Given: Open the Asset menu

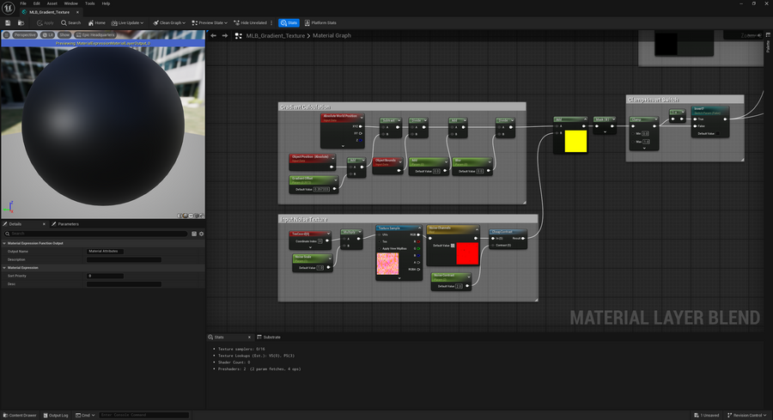Looking at the screenshot, I should point(52,3).
